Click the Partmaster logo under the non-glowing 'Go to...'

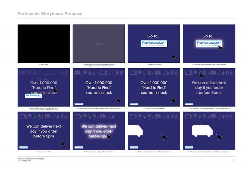(x=154, y=44)
